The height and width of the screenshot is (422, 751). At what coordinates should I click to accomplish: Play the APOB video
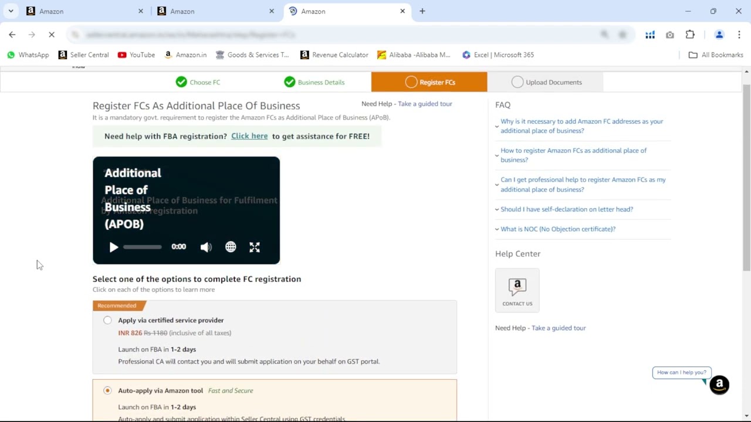114,247
